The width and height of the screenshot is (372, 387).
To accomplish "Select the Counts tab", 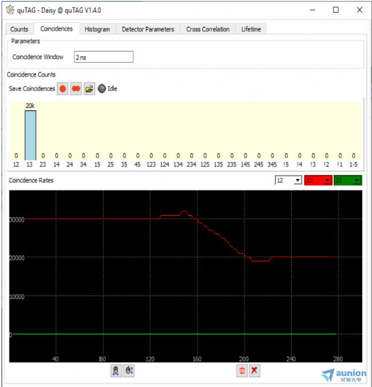I will coord(19,29).
